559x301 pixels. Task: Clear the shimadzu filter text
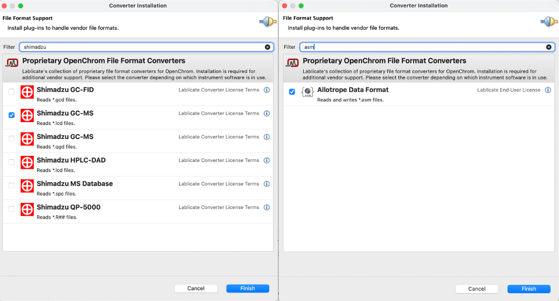267,47
